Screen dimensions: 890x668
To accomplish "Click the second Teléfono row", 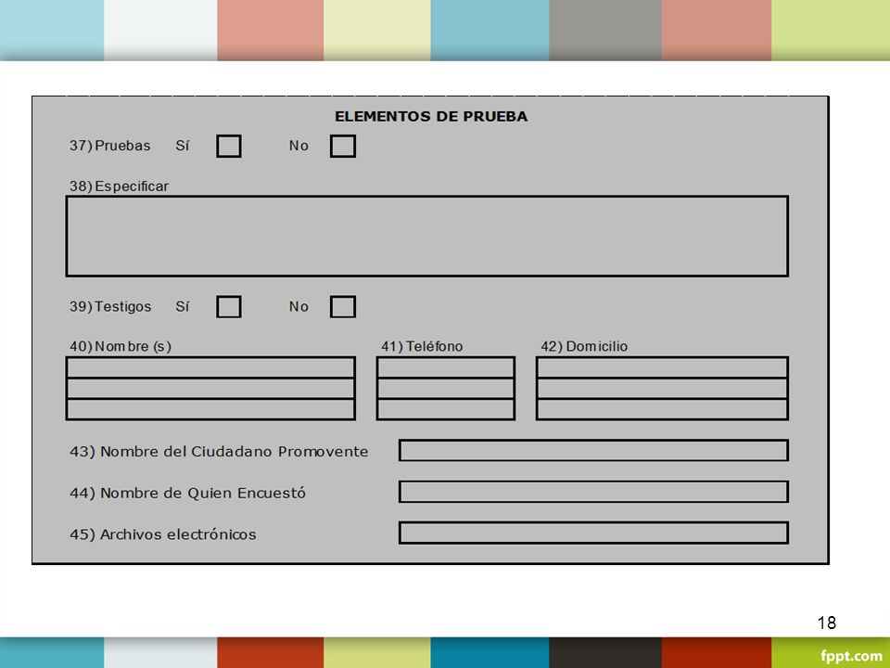I will point(446,389).
